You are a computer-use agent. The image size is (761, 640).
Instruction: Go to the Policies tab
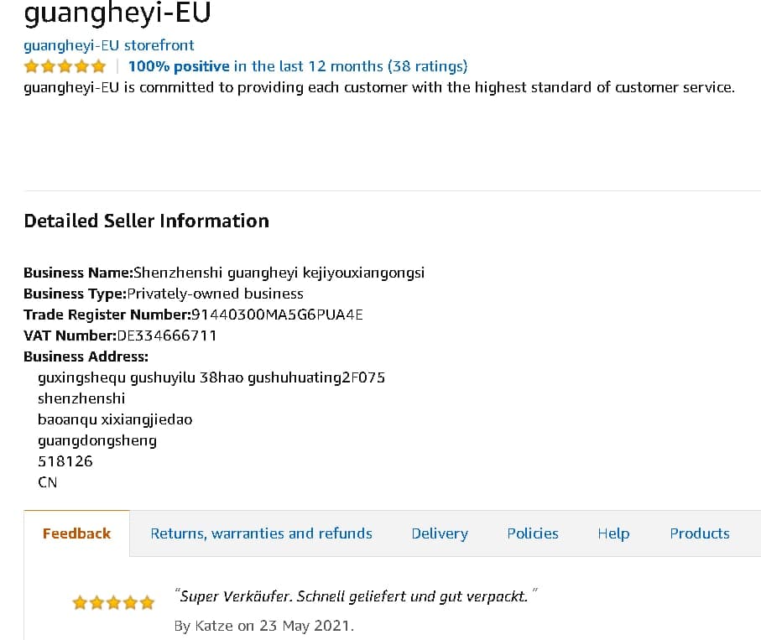(x=533, y=533)
